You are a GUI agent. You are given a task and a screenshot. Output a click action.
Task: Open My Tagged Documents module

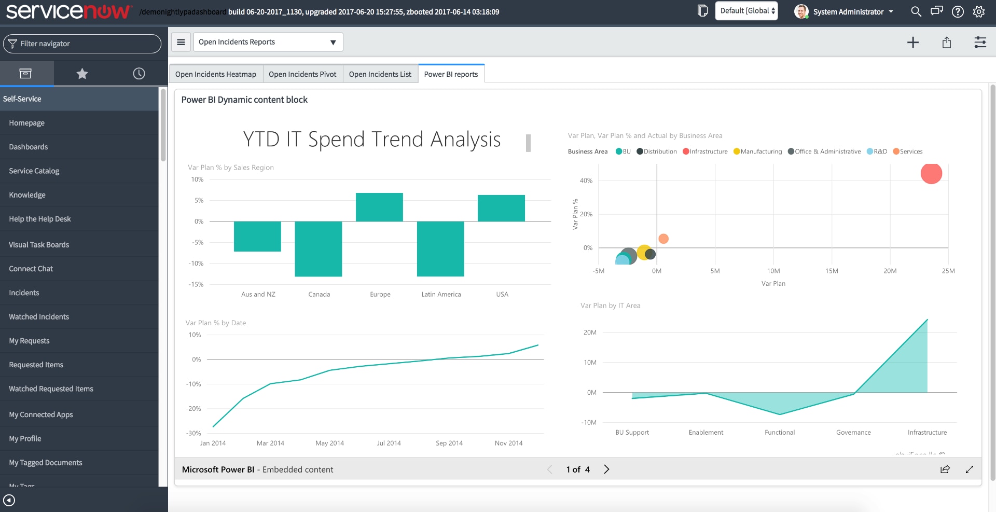click(x=79, y=463)
